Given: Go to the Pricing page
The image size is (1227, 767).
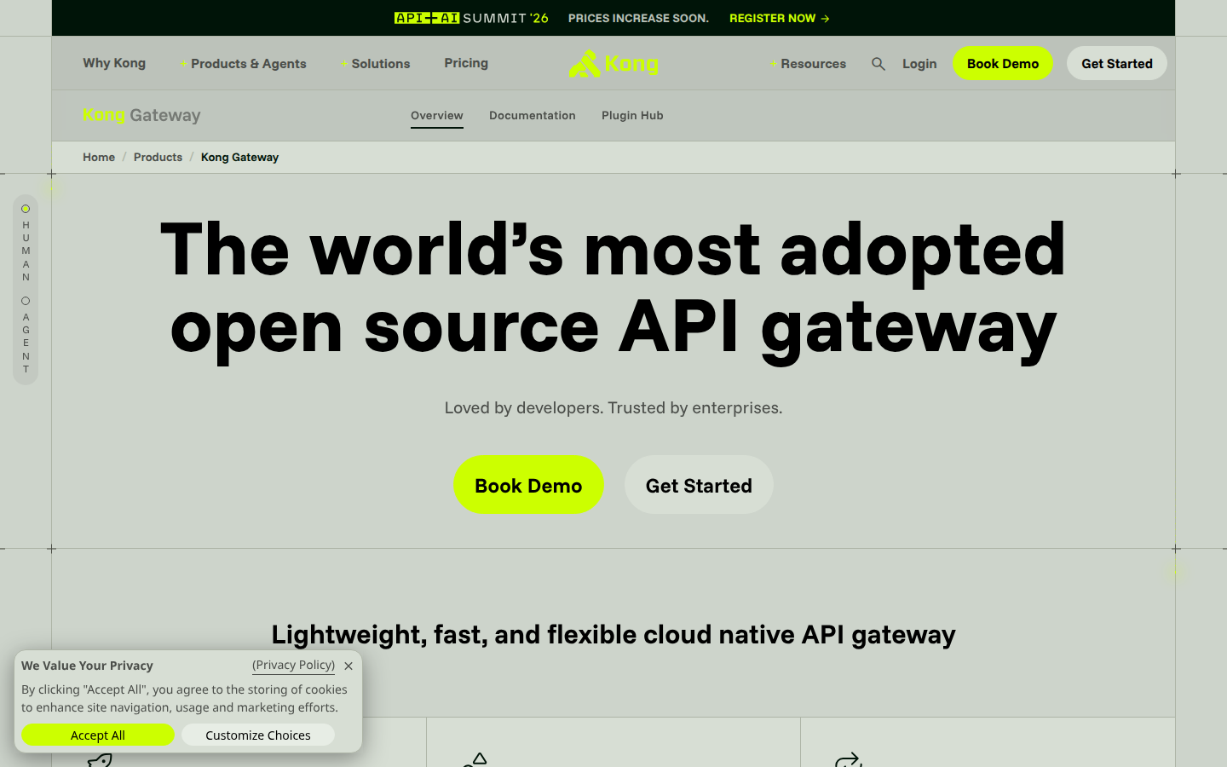Looking at the screenshot, I should click(x=466, y=63).
